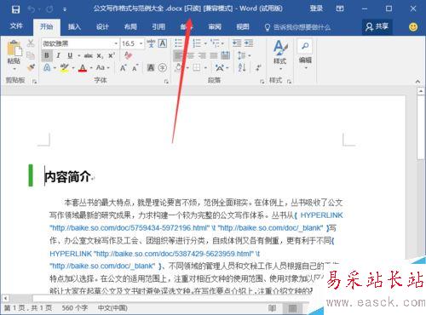Click the justify alignment icon
Screen dimensions: 426x315
[214, 55]
